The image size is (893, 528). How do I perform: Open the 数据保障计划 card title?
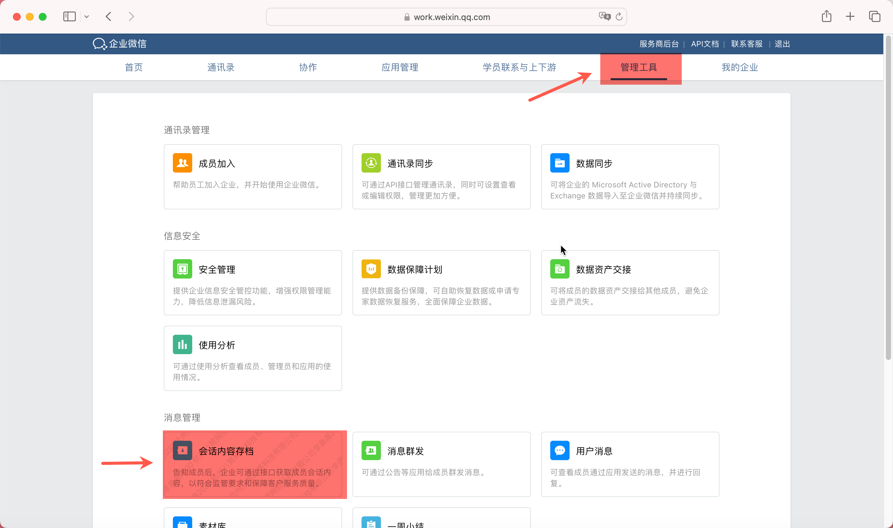[415, 269]
